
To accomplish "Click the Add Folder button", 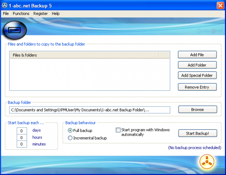I will point(197,65).
